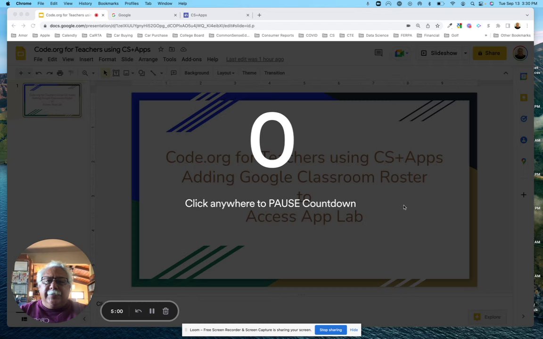
Task: Open the Format menu in Slides
Action: point(107,59)
